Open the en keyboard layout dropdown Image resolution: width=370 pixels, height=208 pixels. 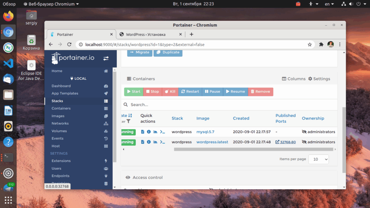[329, 4]
